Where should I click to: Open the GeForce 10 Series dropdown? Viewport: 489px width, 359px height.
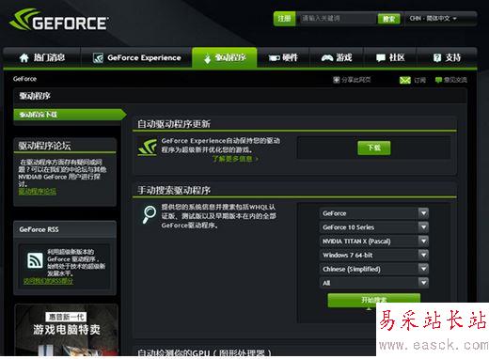coord(374,227)
